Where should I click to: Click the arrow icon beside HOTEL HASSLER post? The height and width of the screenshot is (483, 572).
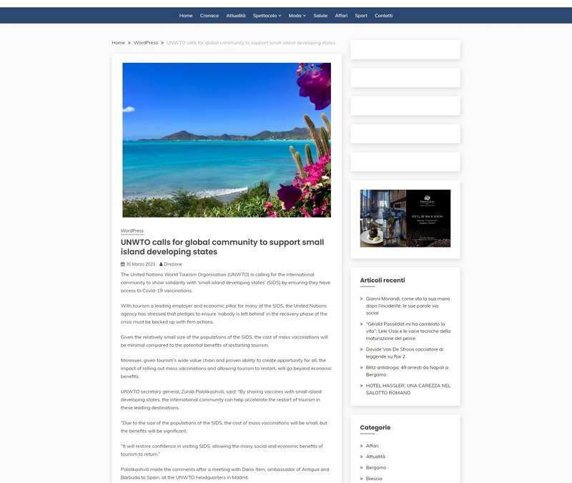click(363, 384)
